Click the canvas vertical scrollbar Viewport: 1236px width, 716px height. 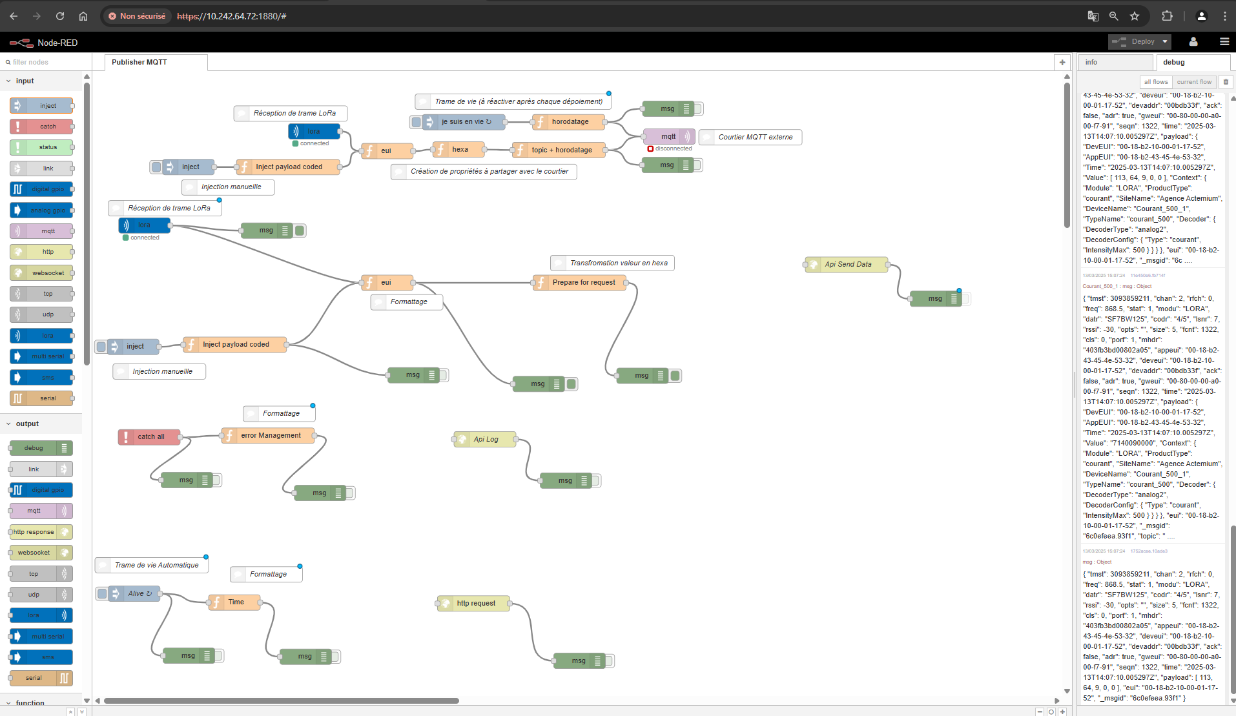[1067, 155]
